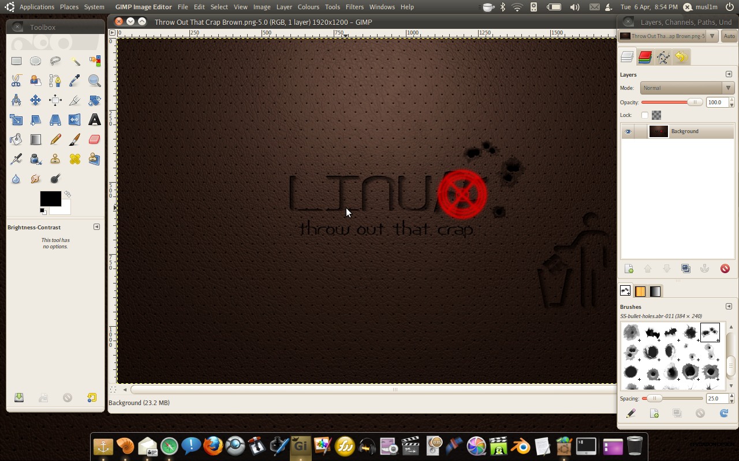This screenshot has height=461, width=739.
Task: Click the black foreground color swatch
Action: [50, 199]
